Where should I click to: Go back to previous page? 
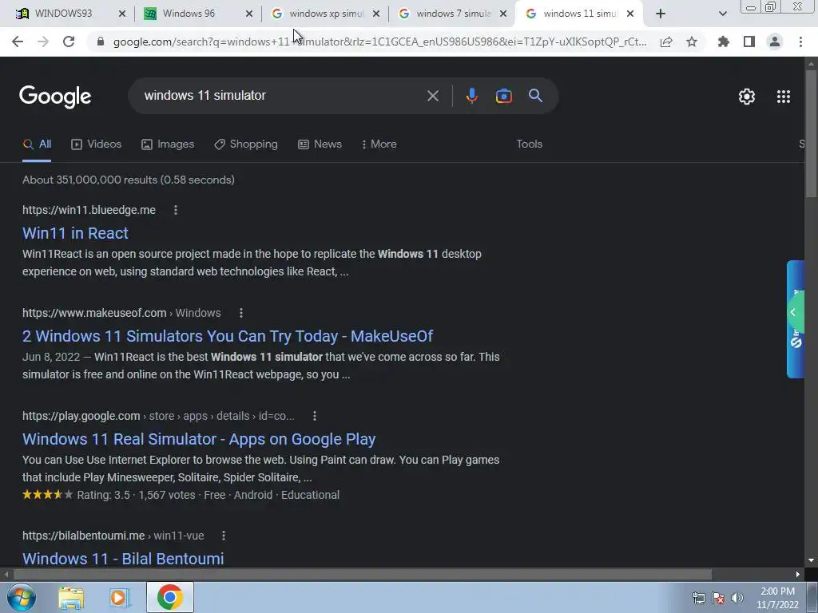click(18, 42)
